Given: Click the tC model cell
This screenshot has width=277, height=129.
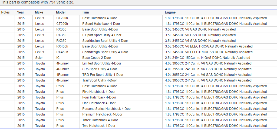Looking at the screenshot, I should (x=58, y=58).
